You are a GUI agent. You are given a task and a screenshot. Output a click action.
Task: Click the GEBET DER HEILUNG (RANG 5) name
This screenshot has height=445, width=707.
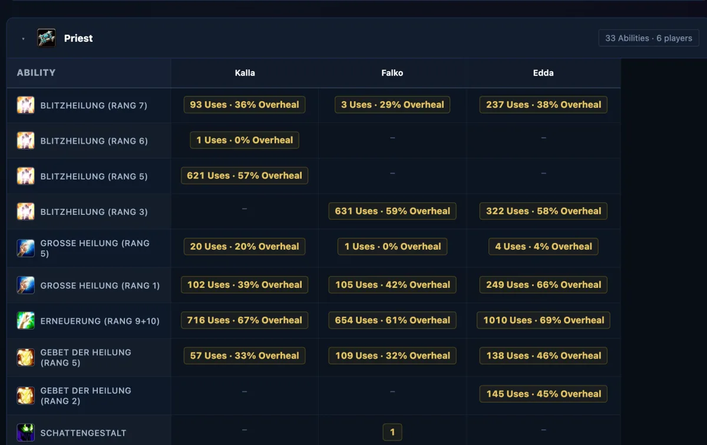pyautogui.click(x=86, y=357)
